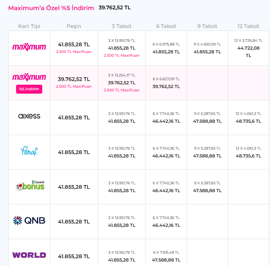This screenshot has width=270, height=266.
Task: Click the QNB bank logo
Action: [x=29, y=220]
